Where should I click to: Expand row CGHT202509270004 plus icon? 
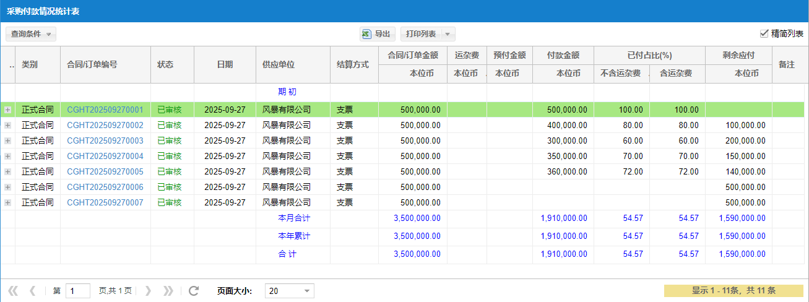pyautogui.click(x=7, y=156)
